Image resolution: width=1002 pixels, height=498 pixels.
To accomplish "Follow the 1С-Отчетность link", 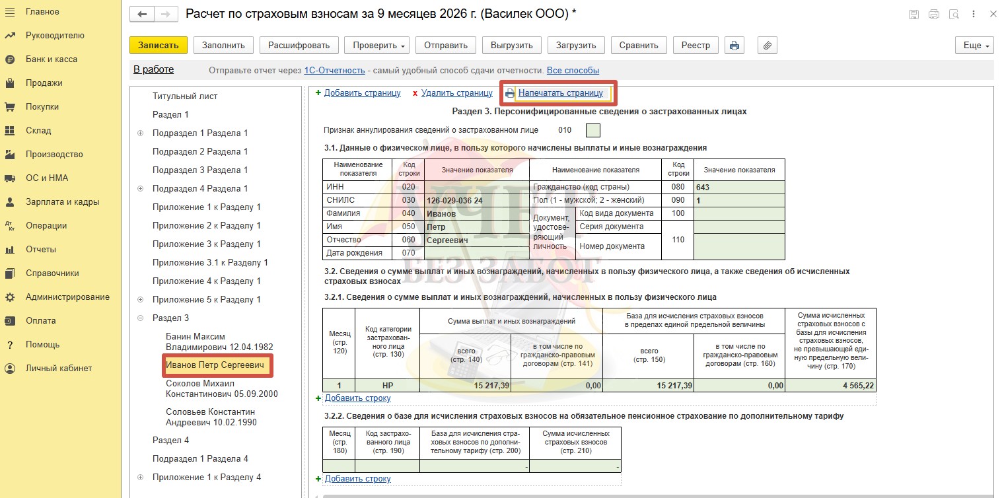I will pyautogui.click(x=334, y=70).
